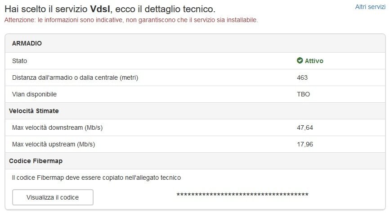Click the Attivo status text
The width and height of the screenshot is (390, 214).
coord(314,61)
